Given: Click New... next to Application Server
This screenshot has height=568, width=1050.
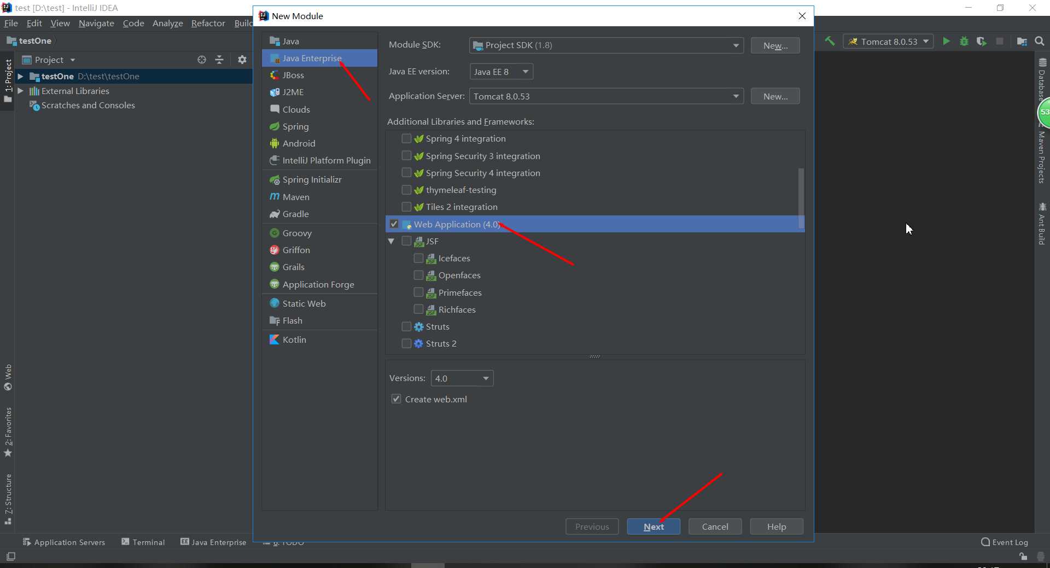Looking at the screenshot, I should pyautogui.click(x=775, y=96).
